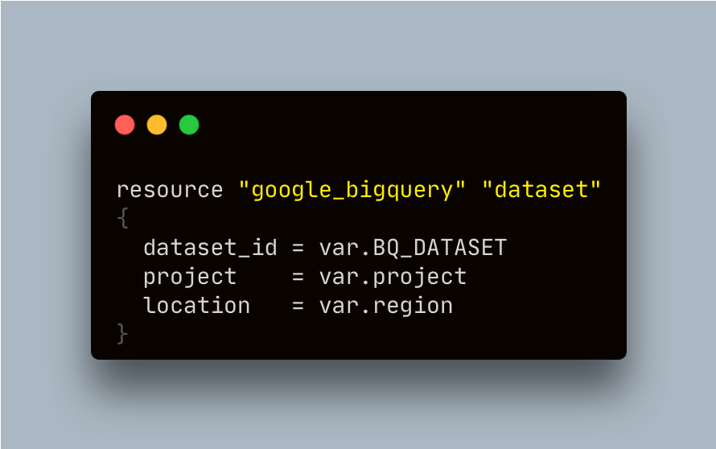716x449 pixels.
Task: Click the dataset_id attribute name
Action: tap(211, 248)
